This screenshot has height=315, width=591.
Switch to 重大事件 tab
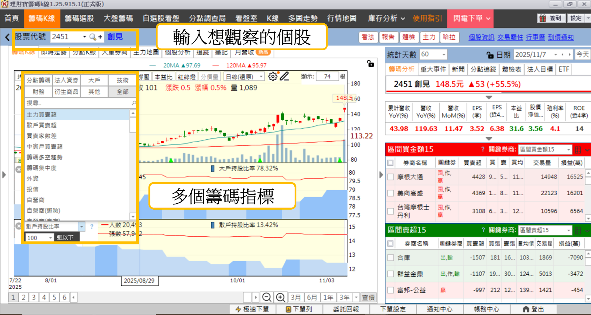(433, 69)
